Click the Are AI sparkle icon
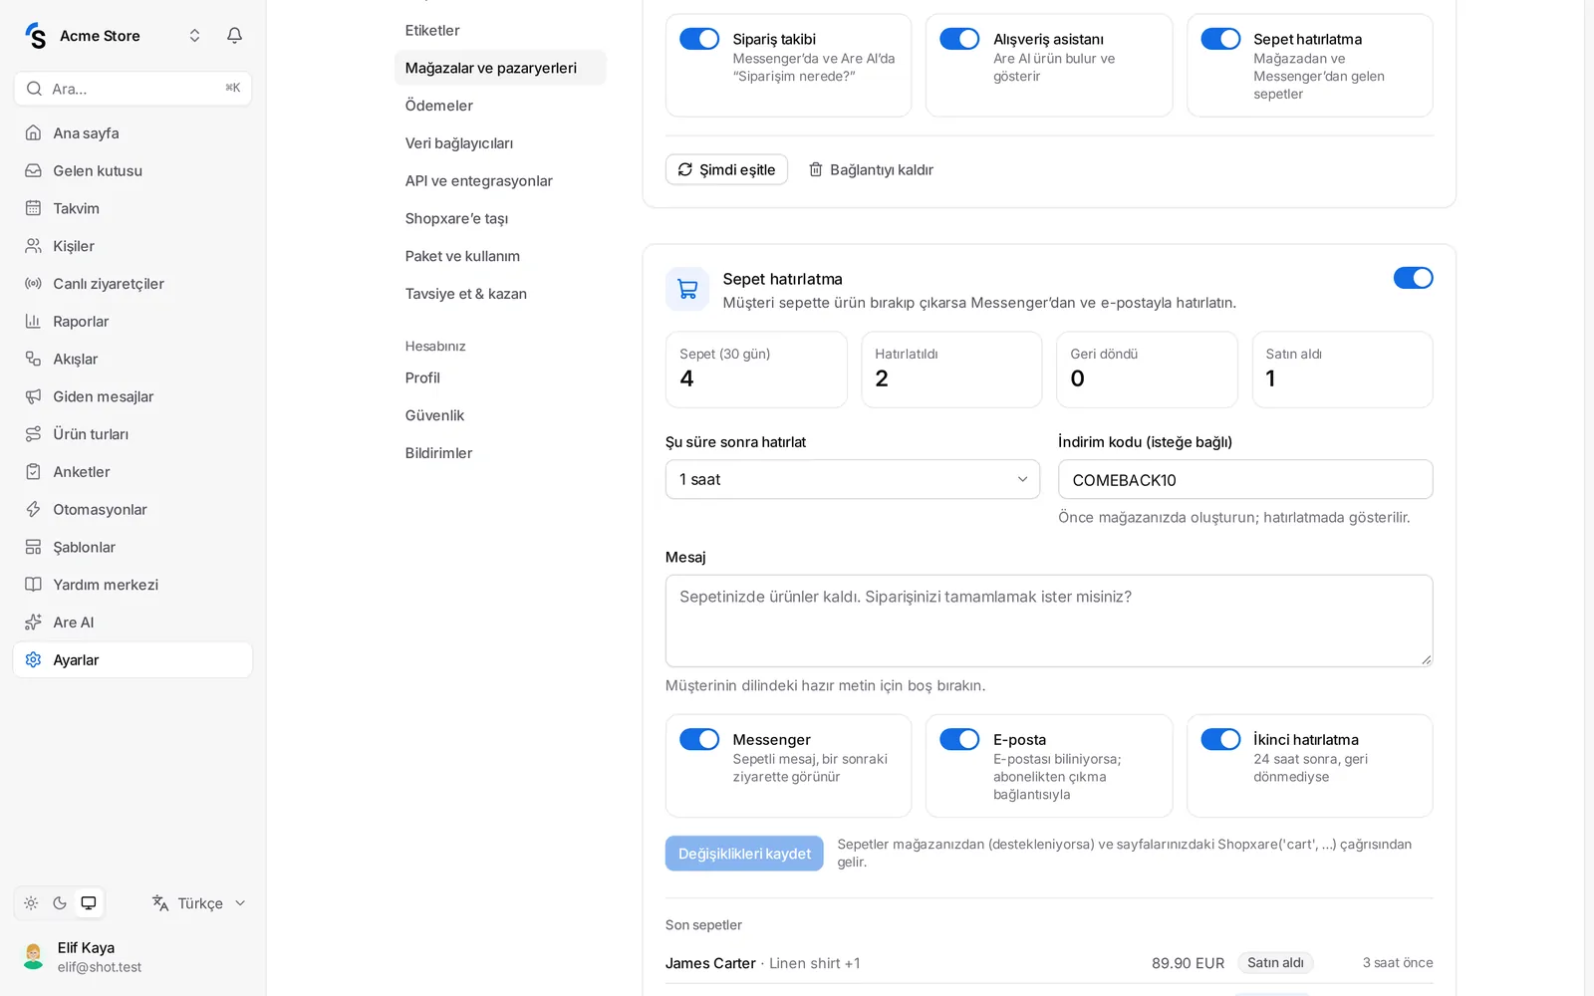Viewport: 1594px width, 996px height. [33, 622]
